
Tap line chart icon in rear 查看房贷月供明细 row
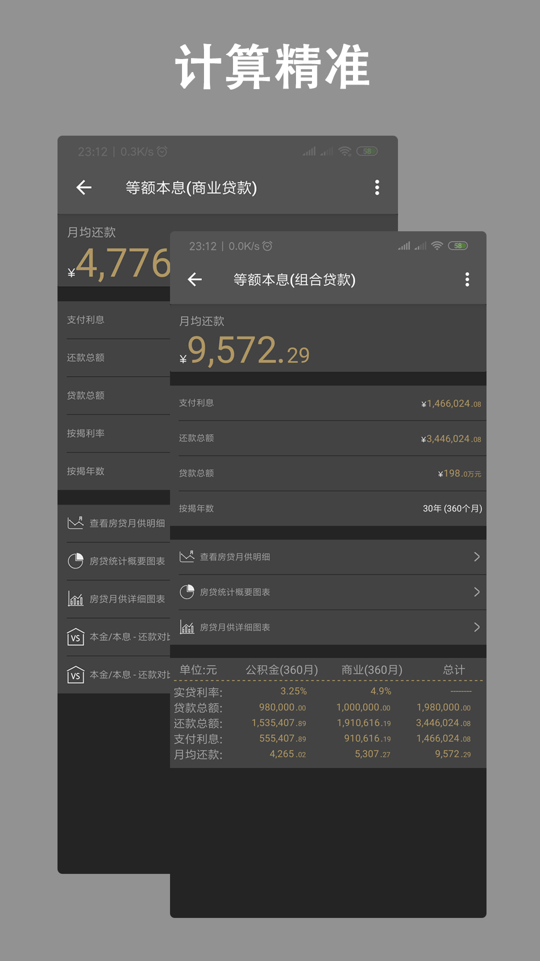tap(75, 523)
